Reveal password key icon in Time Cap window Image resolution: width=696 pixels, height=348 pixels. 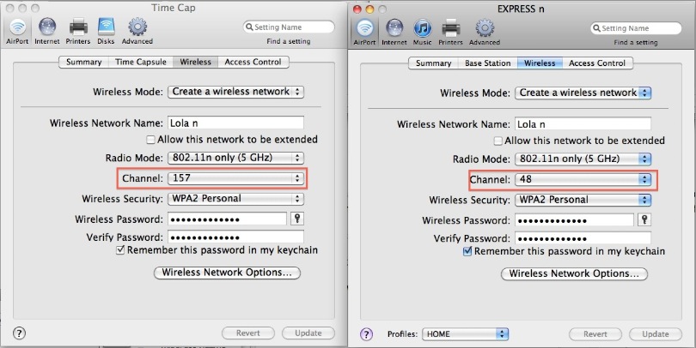coord(297,219)
